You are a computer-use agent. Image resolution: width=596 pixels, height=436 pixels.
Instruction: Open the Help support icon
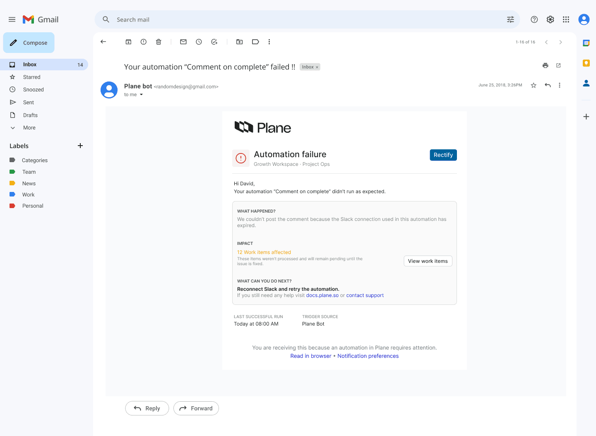(534, 19)
